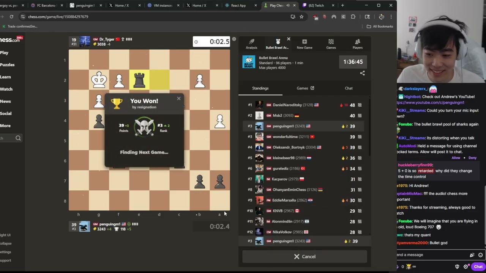Click penguingm1's player avatar below board
486x273 pixels.
pos(85,226)
